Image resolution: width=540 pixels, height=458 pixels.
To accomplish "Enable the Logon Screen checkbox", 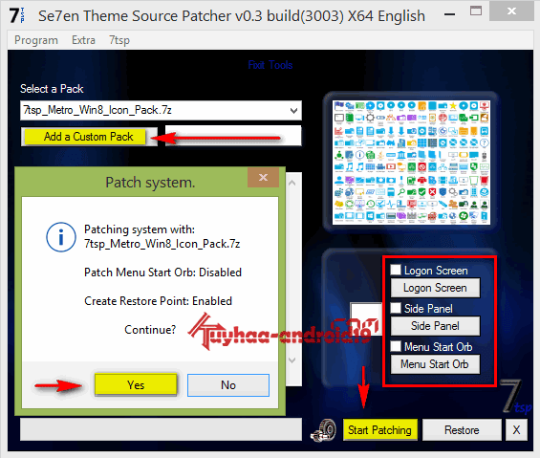I will tap(396, 270).
